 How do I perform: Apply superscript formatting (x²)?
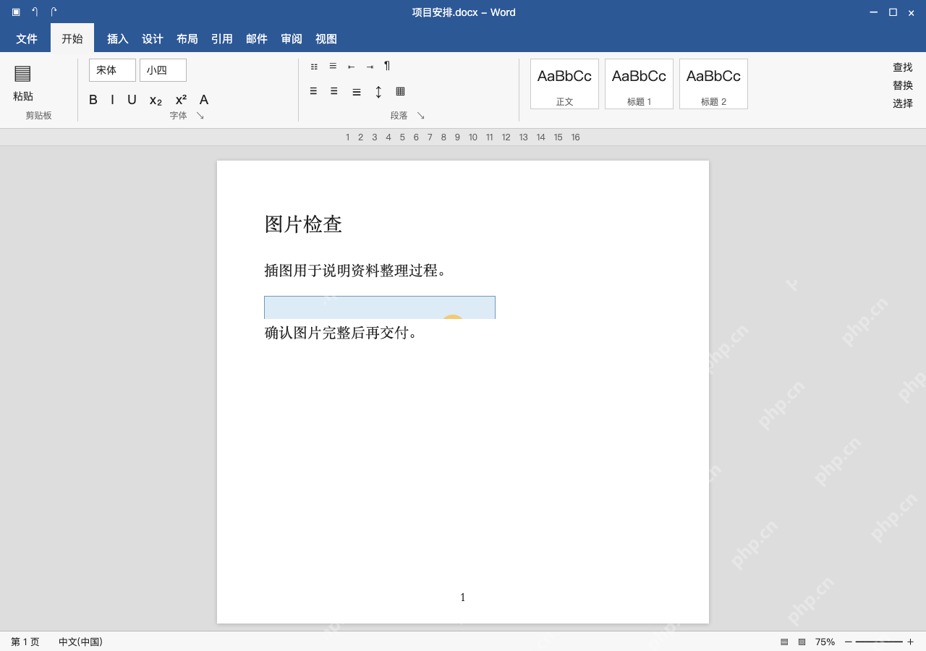tap(181, 100)
